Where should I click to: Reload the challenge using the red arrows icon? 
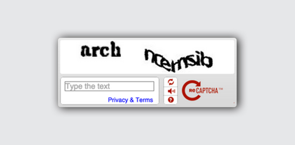click(x=171, y=82)
